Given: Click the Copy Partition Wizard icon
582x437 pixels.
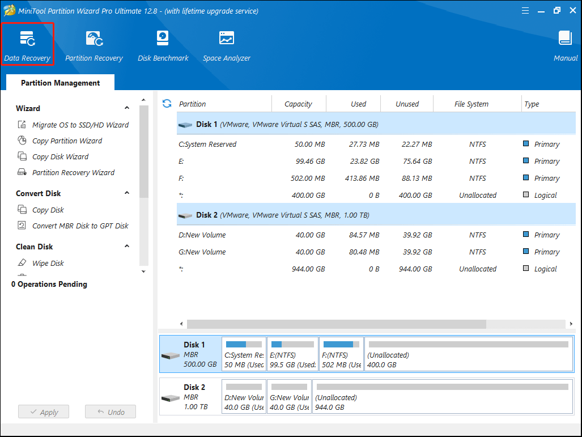Looking at the screenshot, I should [22, 141].
